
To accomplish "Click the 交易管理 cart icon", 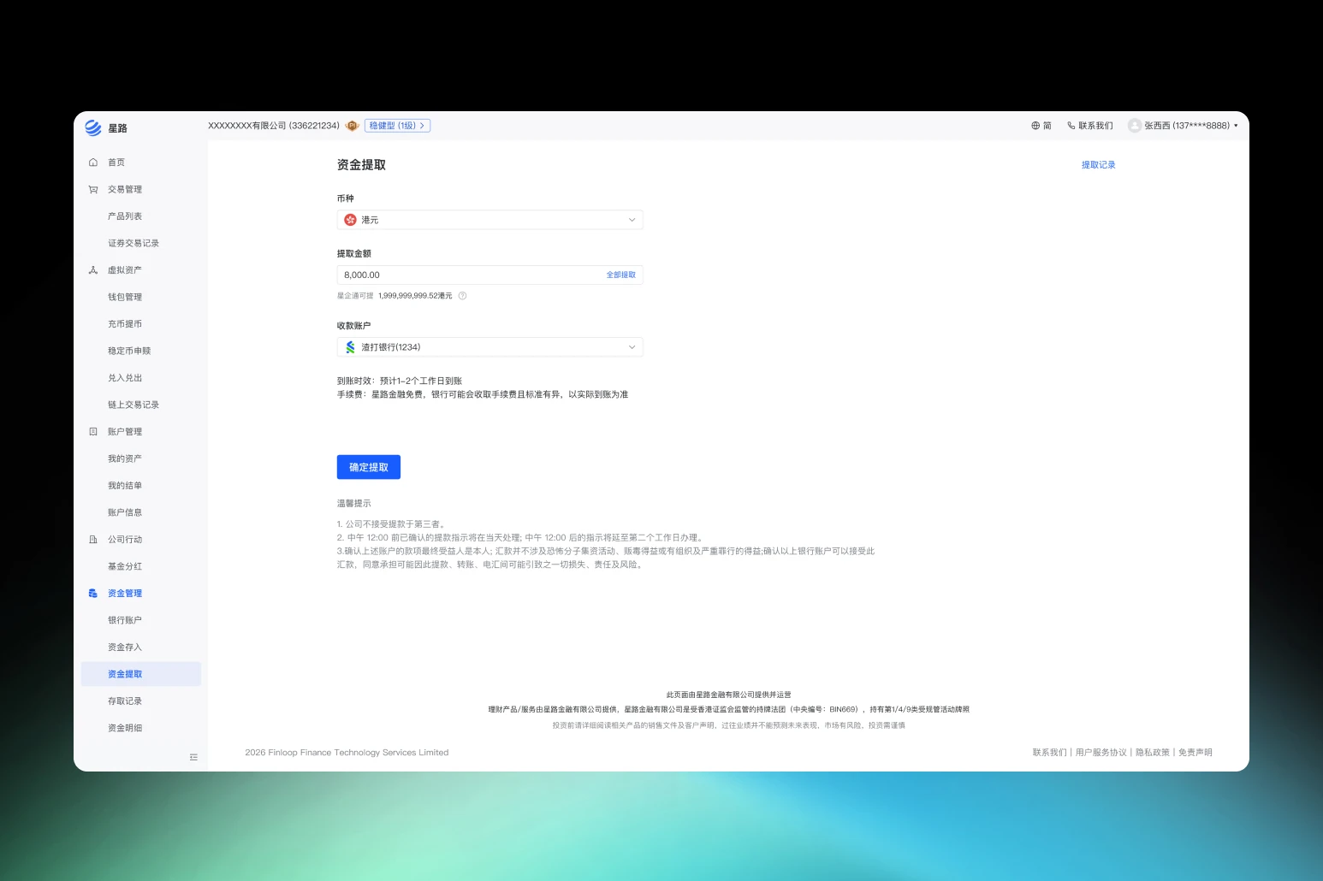I will 93,190.
